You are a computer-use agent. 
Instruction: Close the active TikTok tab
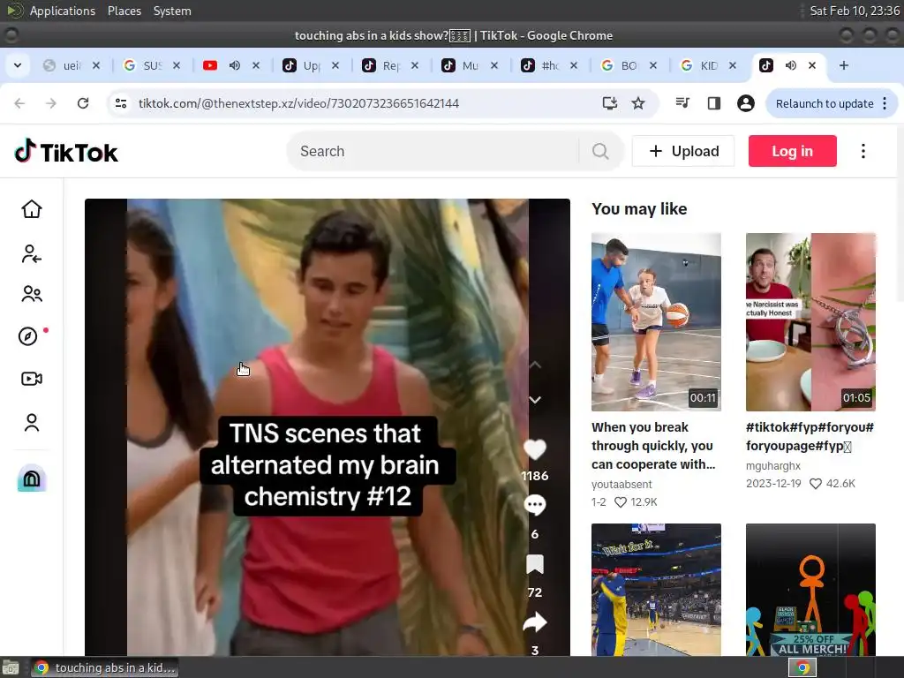[812, 65]
